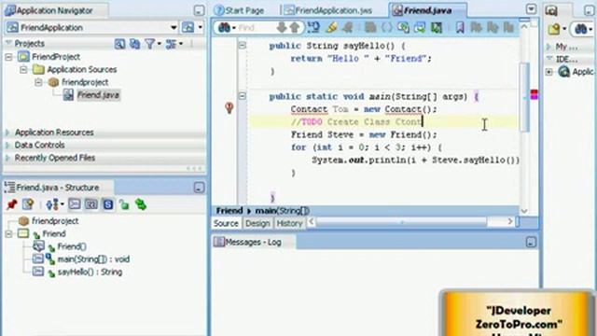Image resolution: width=597 pixels, height=336 pixels.
Task: Toggle the green Show Inherited Members icon
Action: point(141,204)
